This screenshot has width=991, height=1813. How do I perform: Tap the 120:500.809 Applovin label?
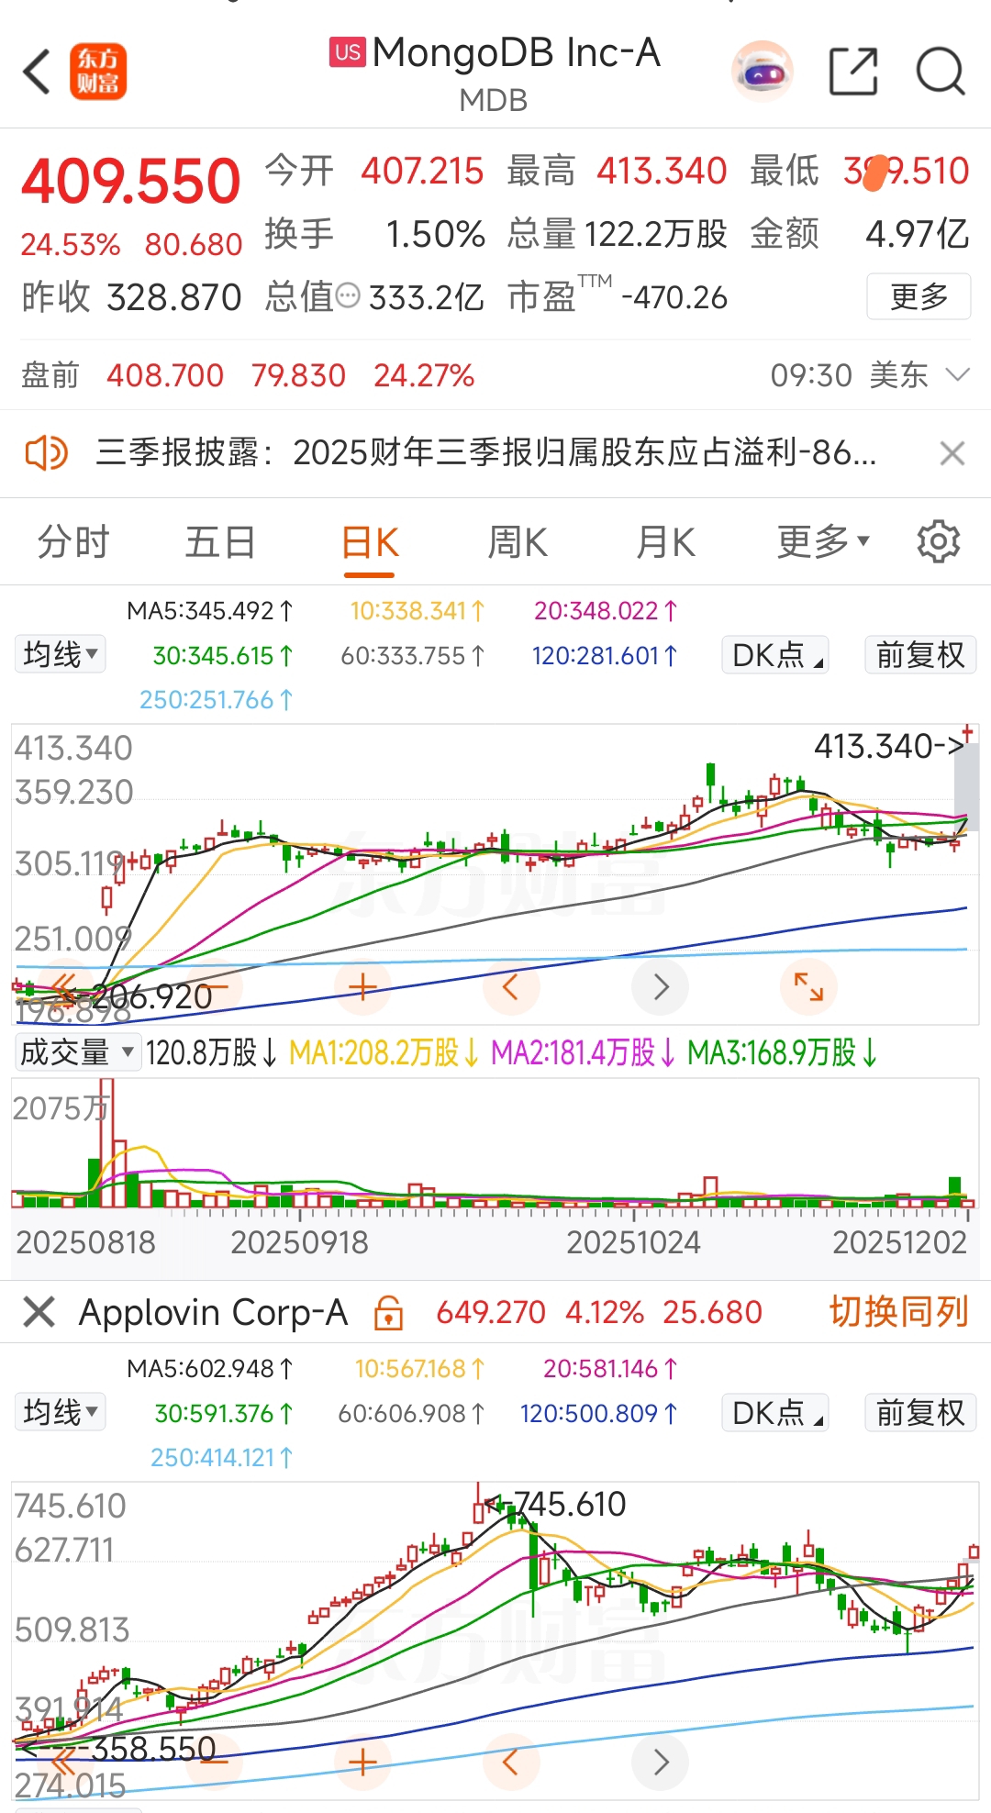[x=599, y=1414]
